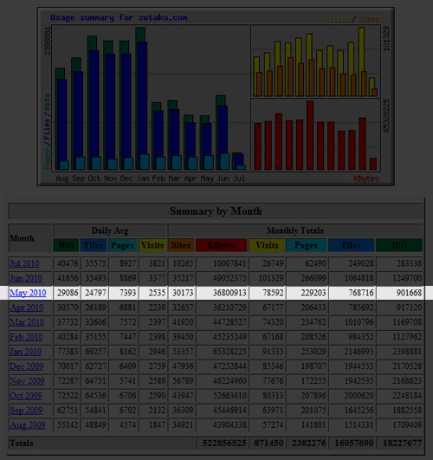The width and height of the screenshot is (433, 460).
Task: Click the Aug 2009 daily hits 55142
Action: [x=68, y=424]
